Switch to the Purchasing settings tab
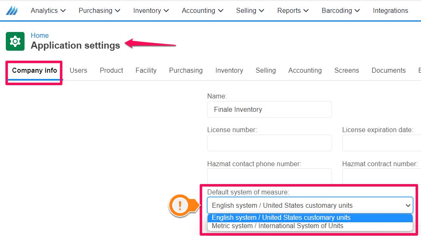421x236 pixels. point(186,71)
